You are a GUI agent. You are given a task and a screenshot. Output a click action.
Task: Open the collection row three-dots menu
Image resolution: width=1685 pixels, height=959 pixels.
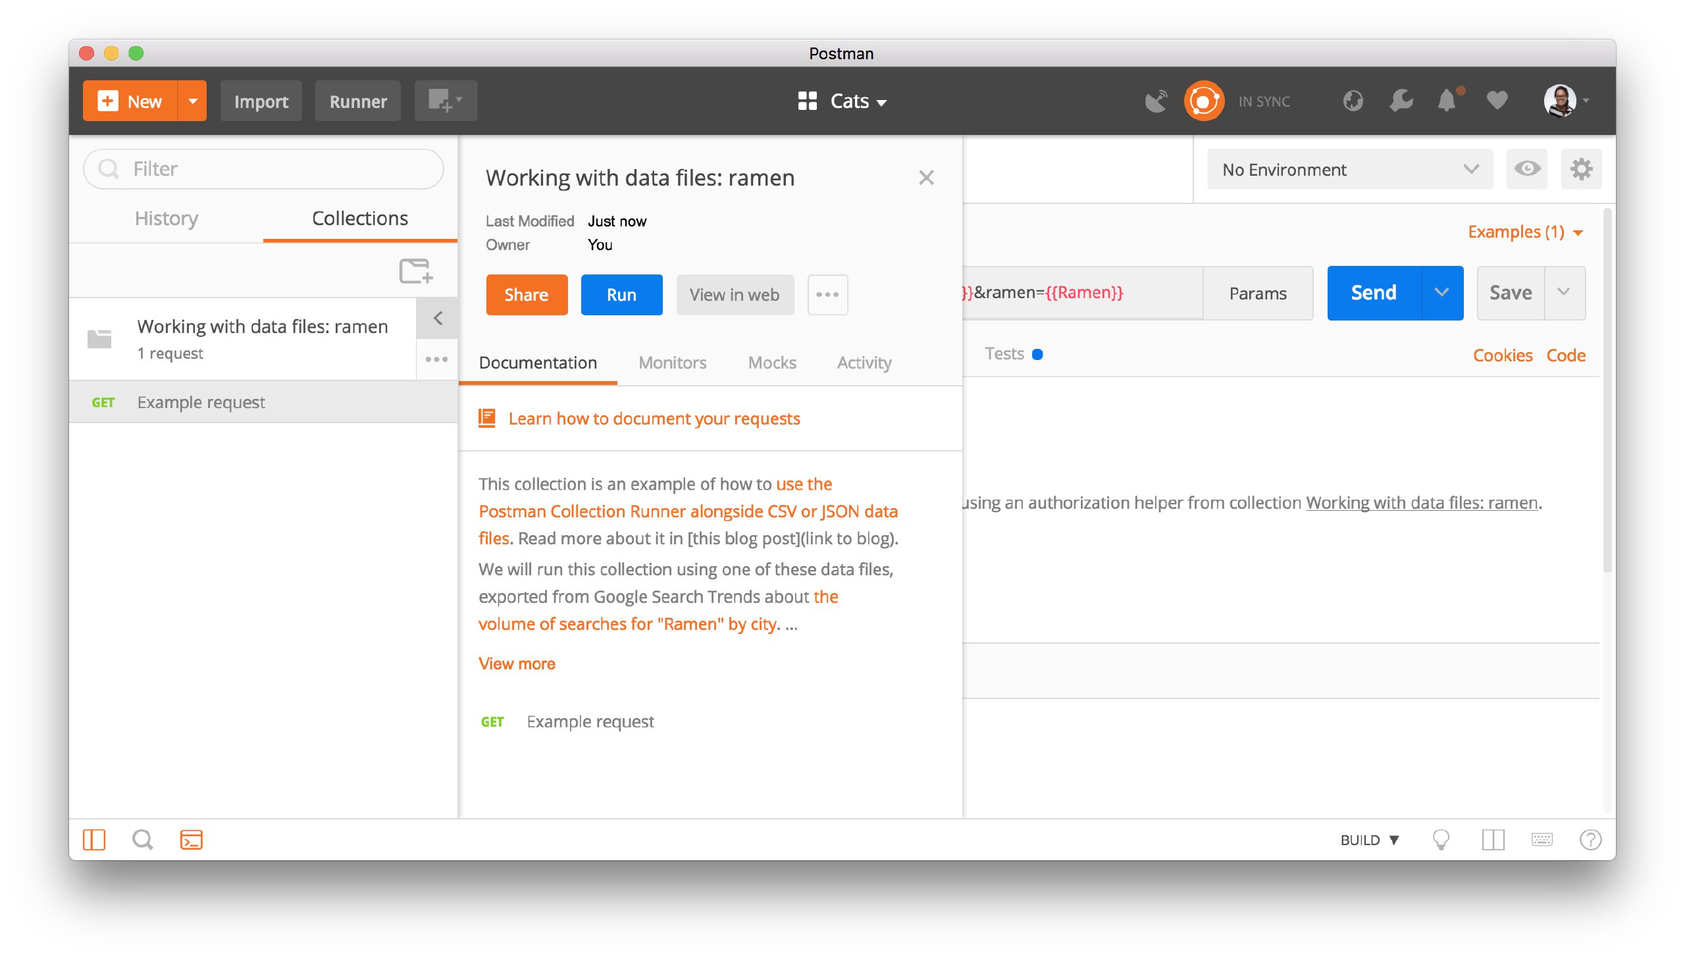click(436, 359)
